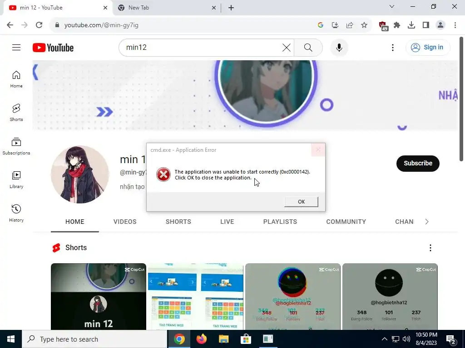Open the LIVE tab

pos(227,222)
